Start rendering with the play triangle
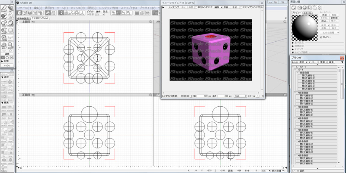Image resolution: width=346 pixels, height=173 pixels. (163, 7)
